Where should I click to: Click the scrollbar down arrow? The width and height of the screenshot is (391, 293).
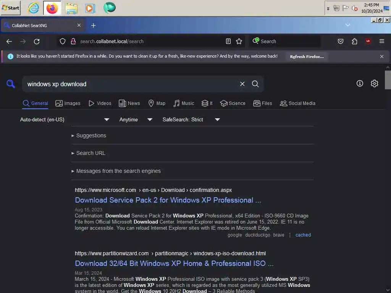point(388,290)
